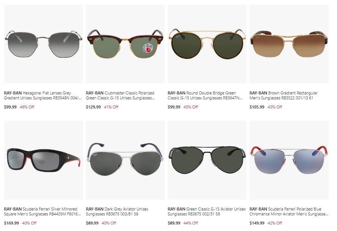Click the Clubmaster Classic Polarized Green title link
Screen dimensions: 337x231
(120, 96)
